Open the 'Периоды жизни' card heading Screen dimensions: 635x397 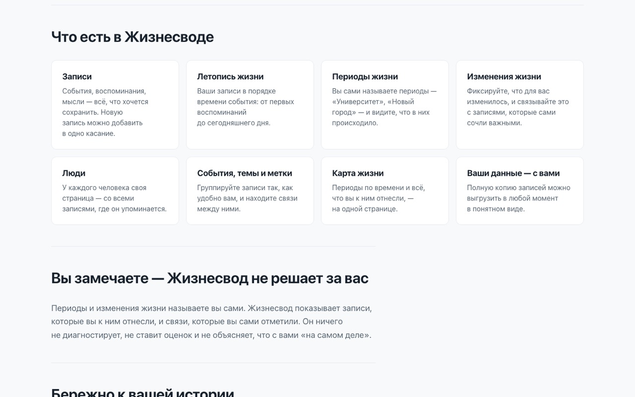click(x=365, y=76)
